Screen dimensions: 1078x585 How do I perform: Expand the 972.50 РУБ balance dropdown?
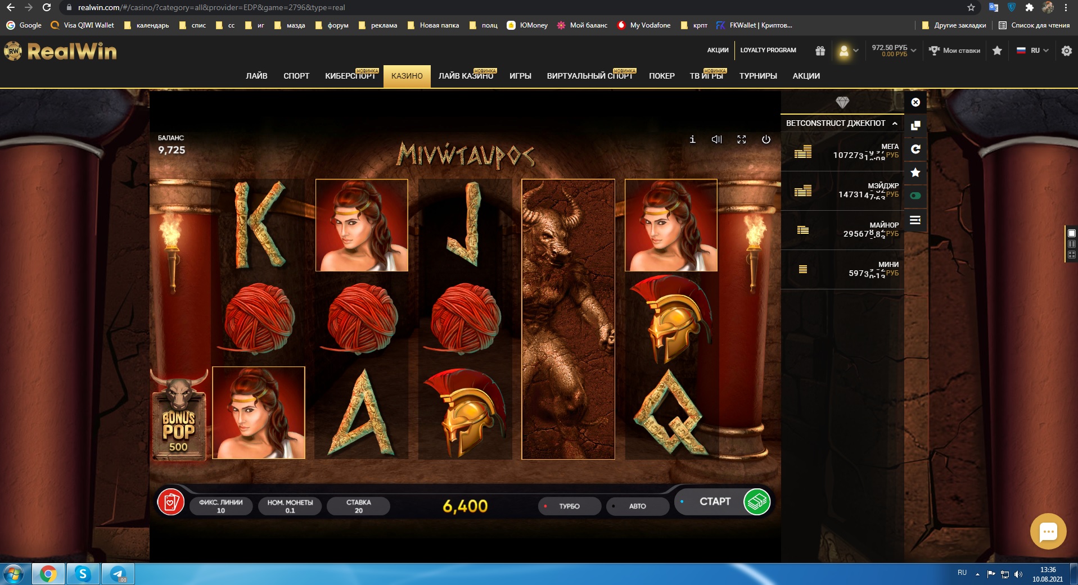[x=894, y=51]
